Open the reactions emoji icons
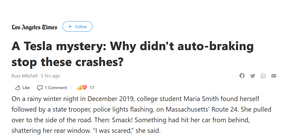Screen dimensions: 282x140 pos(82,87)
